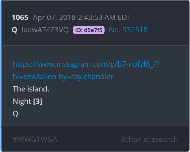The height and width of the screenshot is (152, 190).
Task: Select the Apr 07, 2018 timestamp
Action: pyautogui.click(x=82, y=17)
